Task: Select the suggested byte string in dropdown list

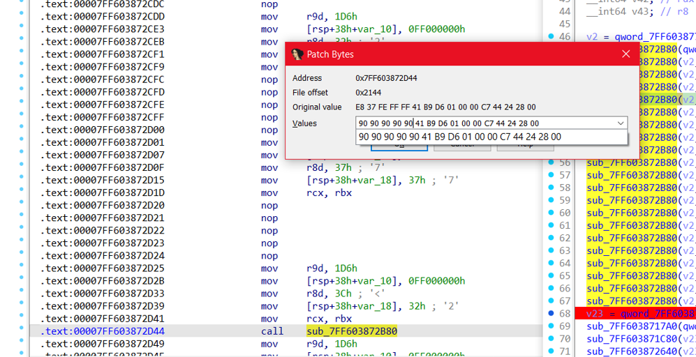Action: tap(459, 137)
